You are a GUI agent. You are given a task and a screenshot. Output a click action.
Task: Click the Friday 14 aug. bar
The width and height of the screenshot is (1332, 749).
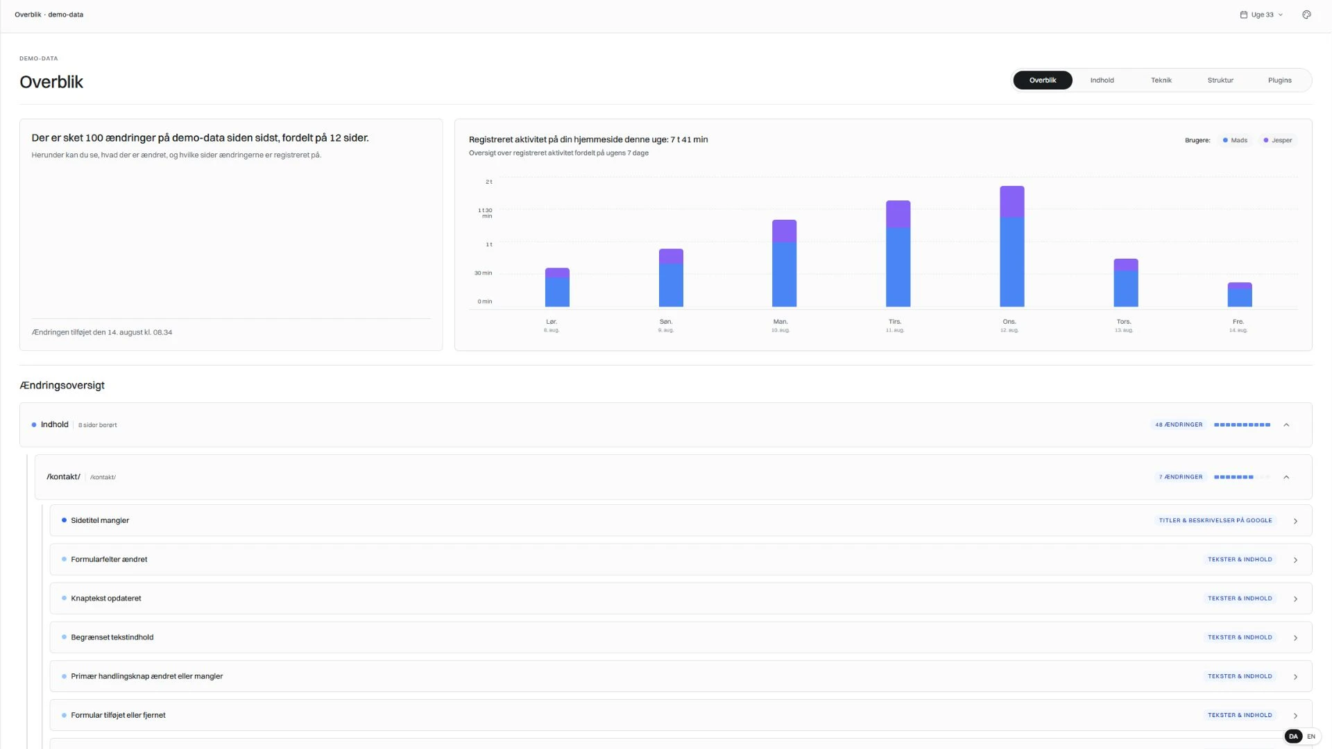coord(1240,294)
